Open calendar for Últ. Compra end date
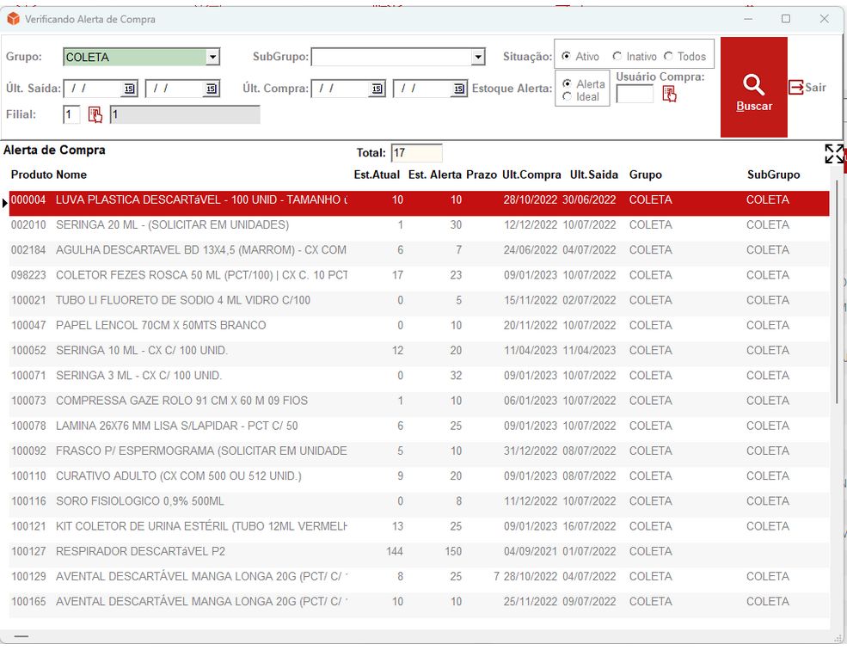Screen dimensions: 847x650 (x=459, y=89)
